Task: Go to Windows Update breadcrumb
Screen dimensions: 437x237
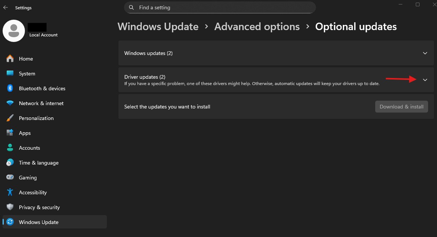Action: pyautogui.click(x=158, y=26)
